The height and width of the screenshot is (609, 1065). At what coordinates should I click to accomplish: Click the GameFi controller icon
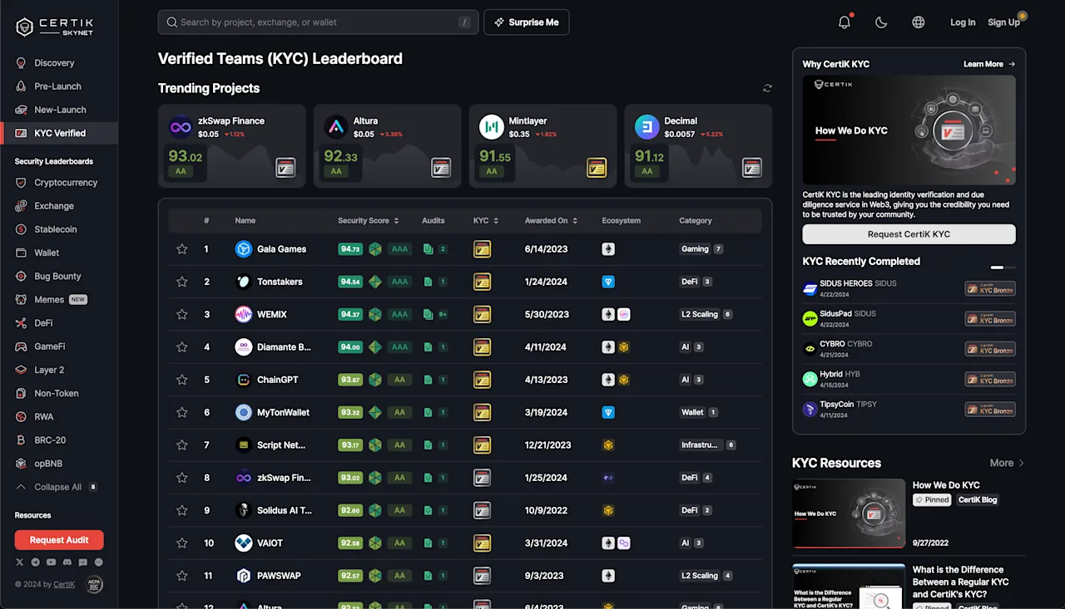click(21, 346)
